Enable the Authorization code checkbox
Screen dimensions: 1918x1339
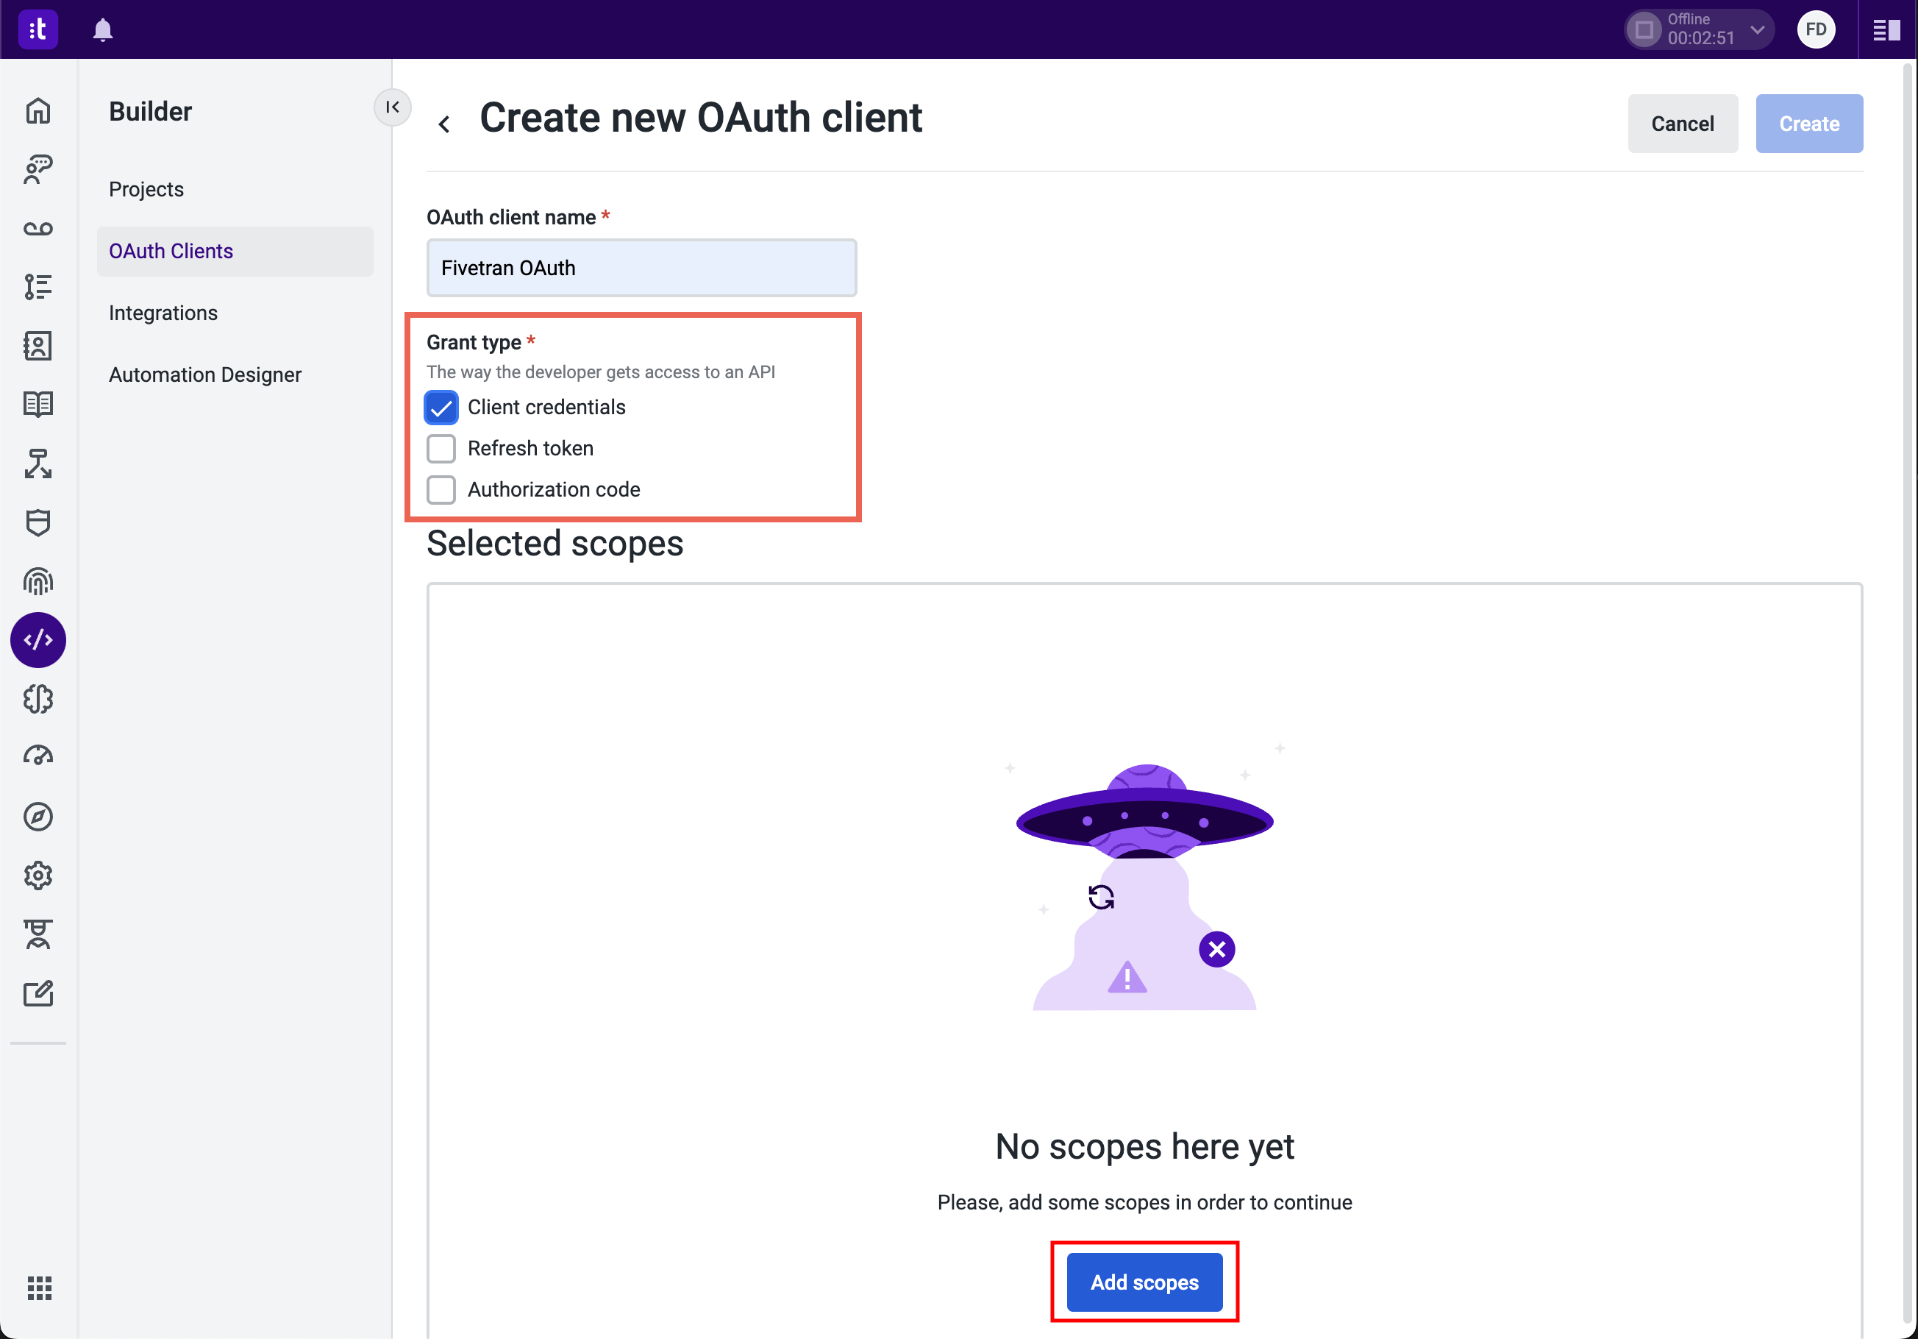coord(441,489)
